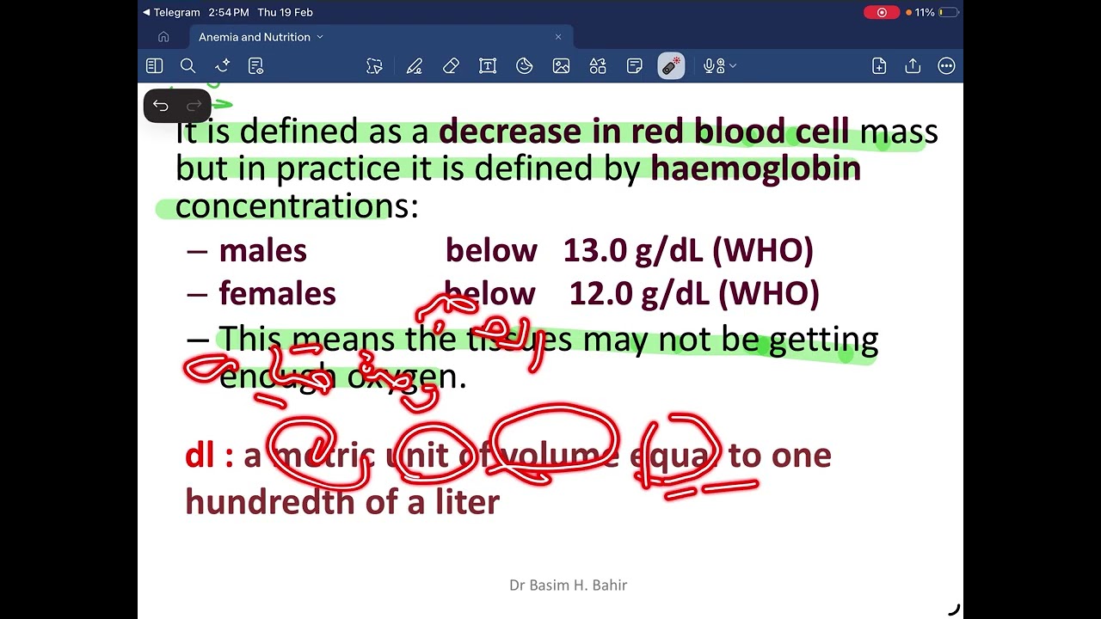Select the lasso selection tool

pyautogui.click(x=374, y=66)
